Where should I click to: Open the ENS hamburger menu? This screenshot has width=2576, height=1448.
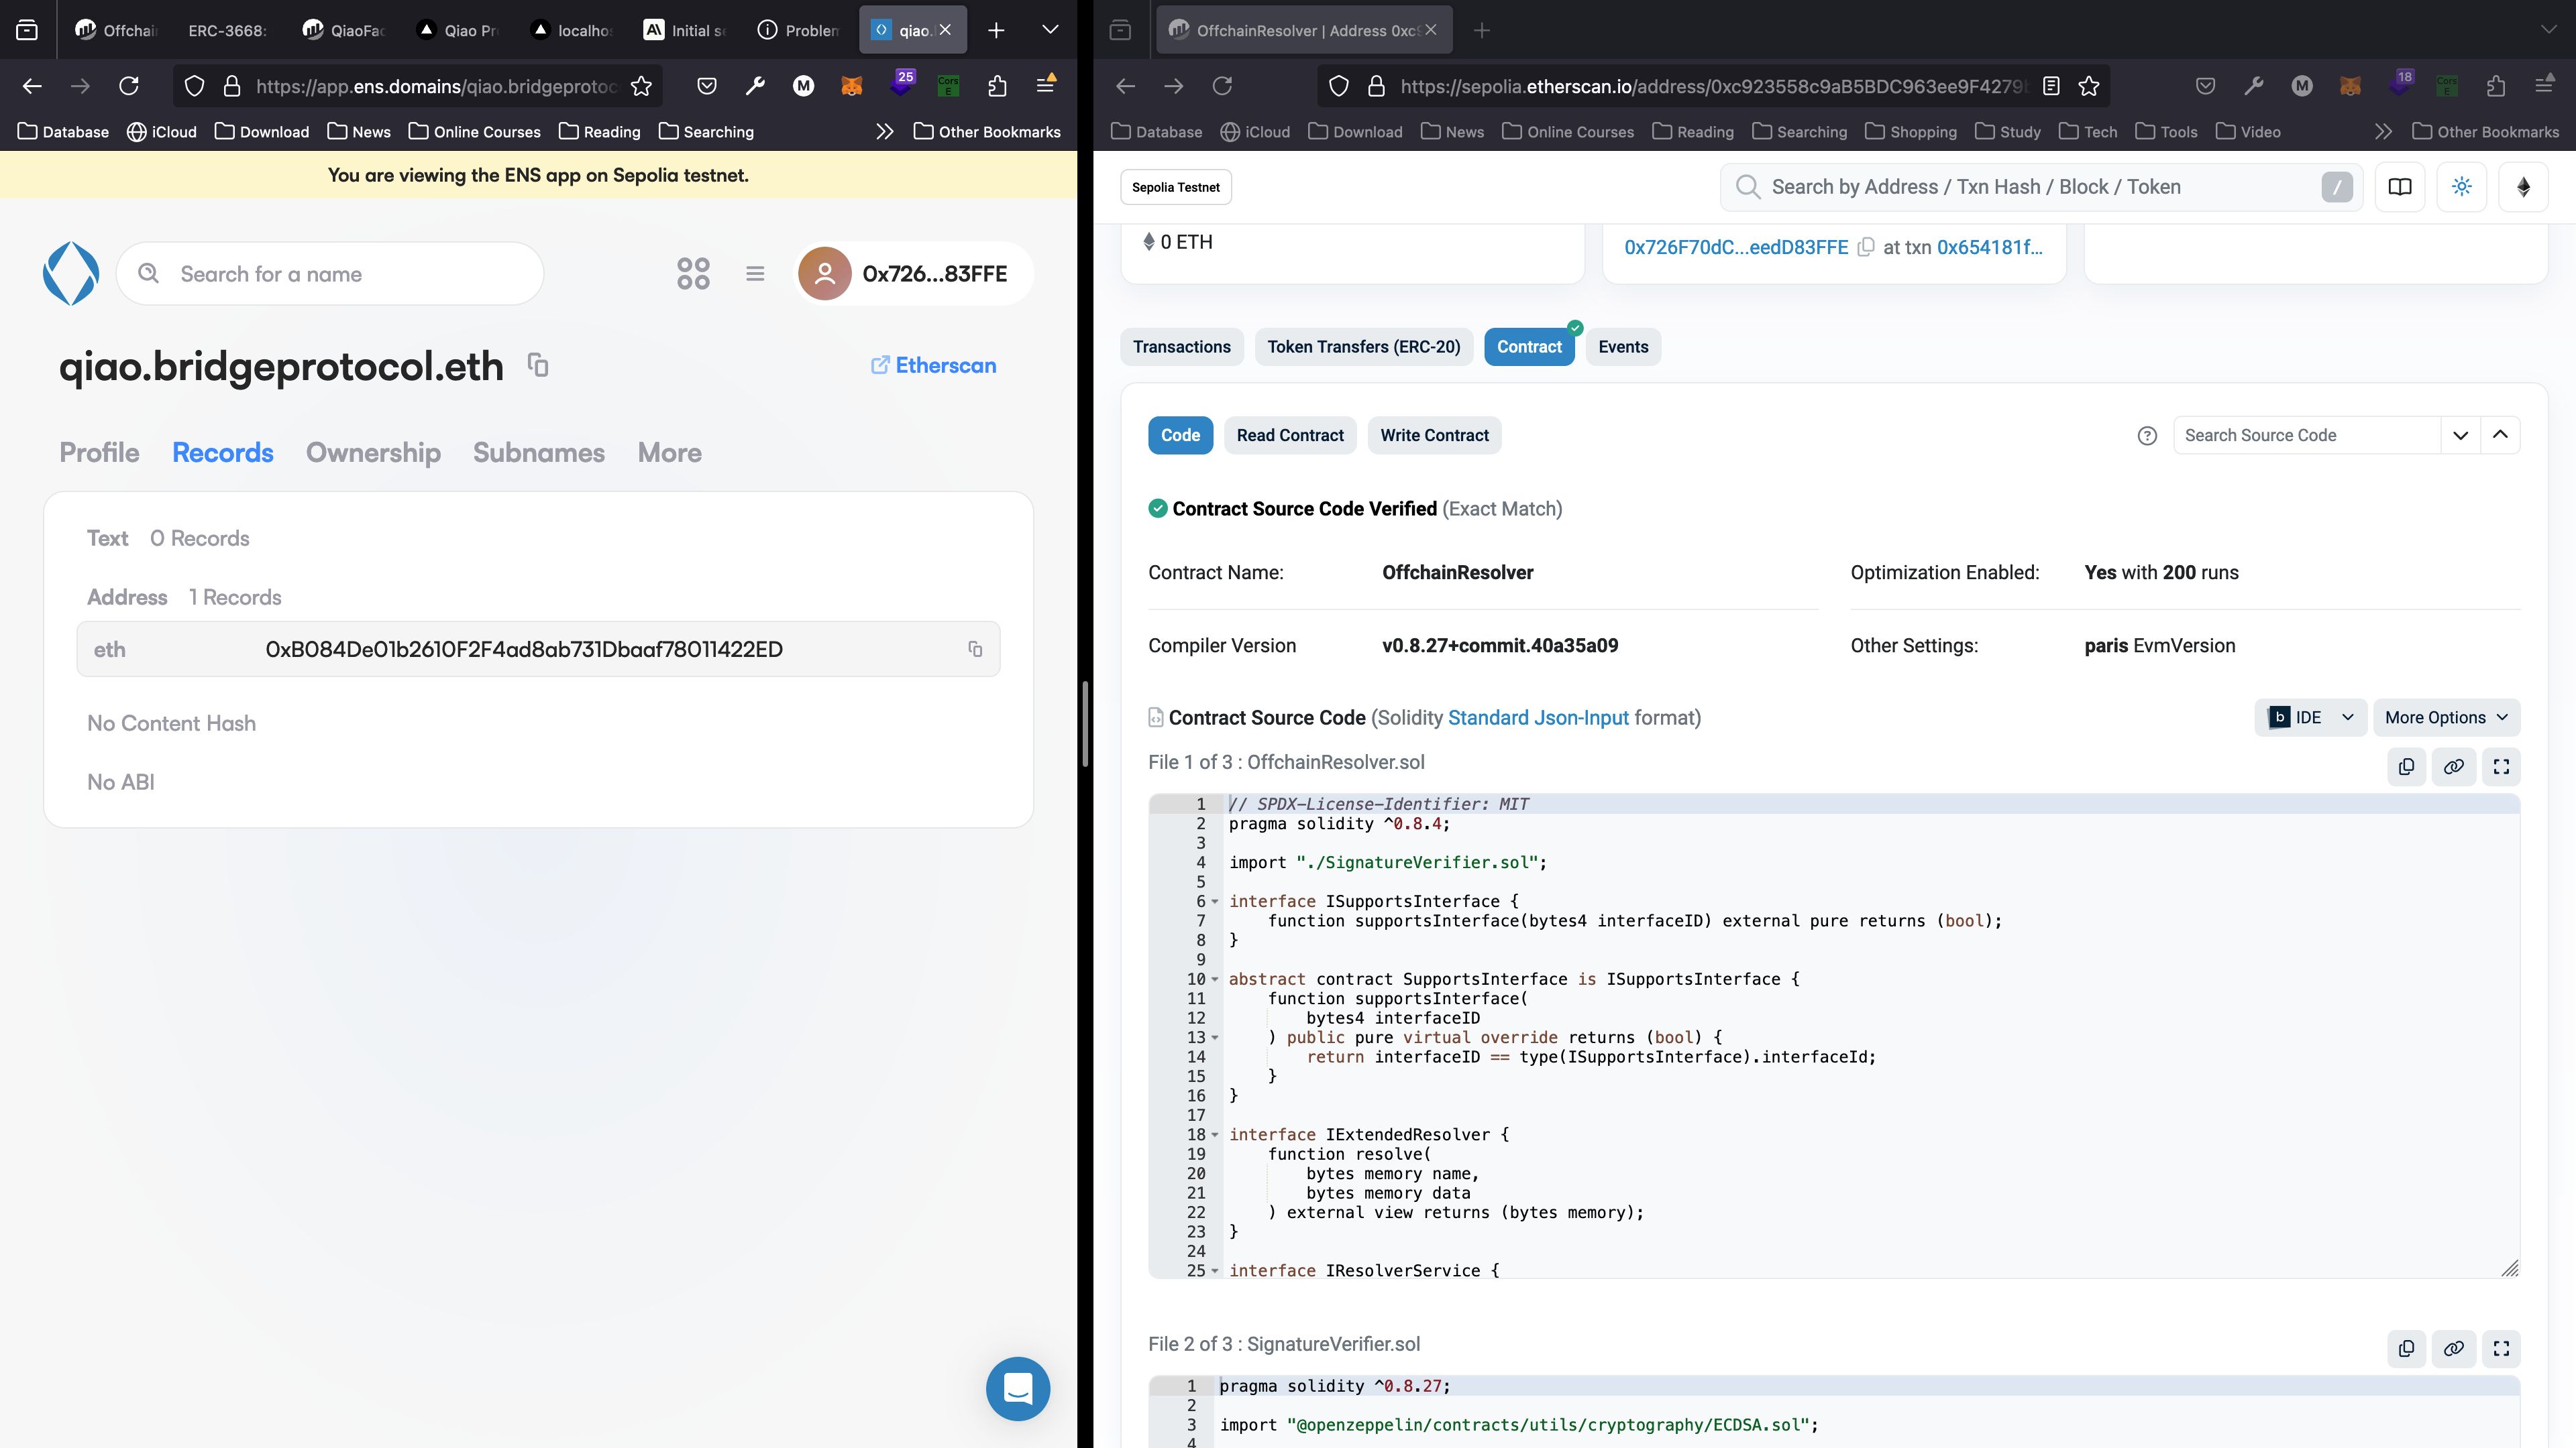pyautogui.click(x=755, y=273)
